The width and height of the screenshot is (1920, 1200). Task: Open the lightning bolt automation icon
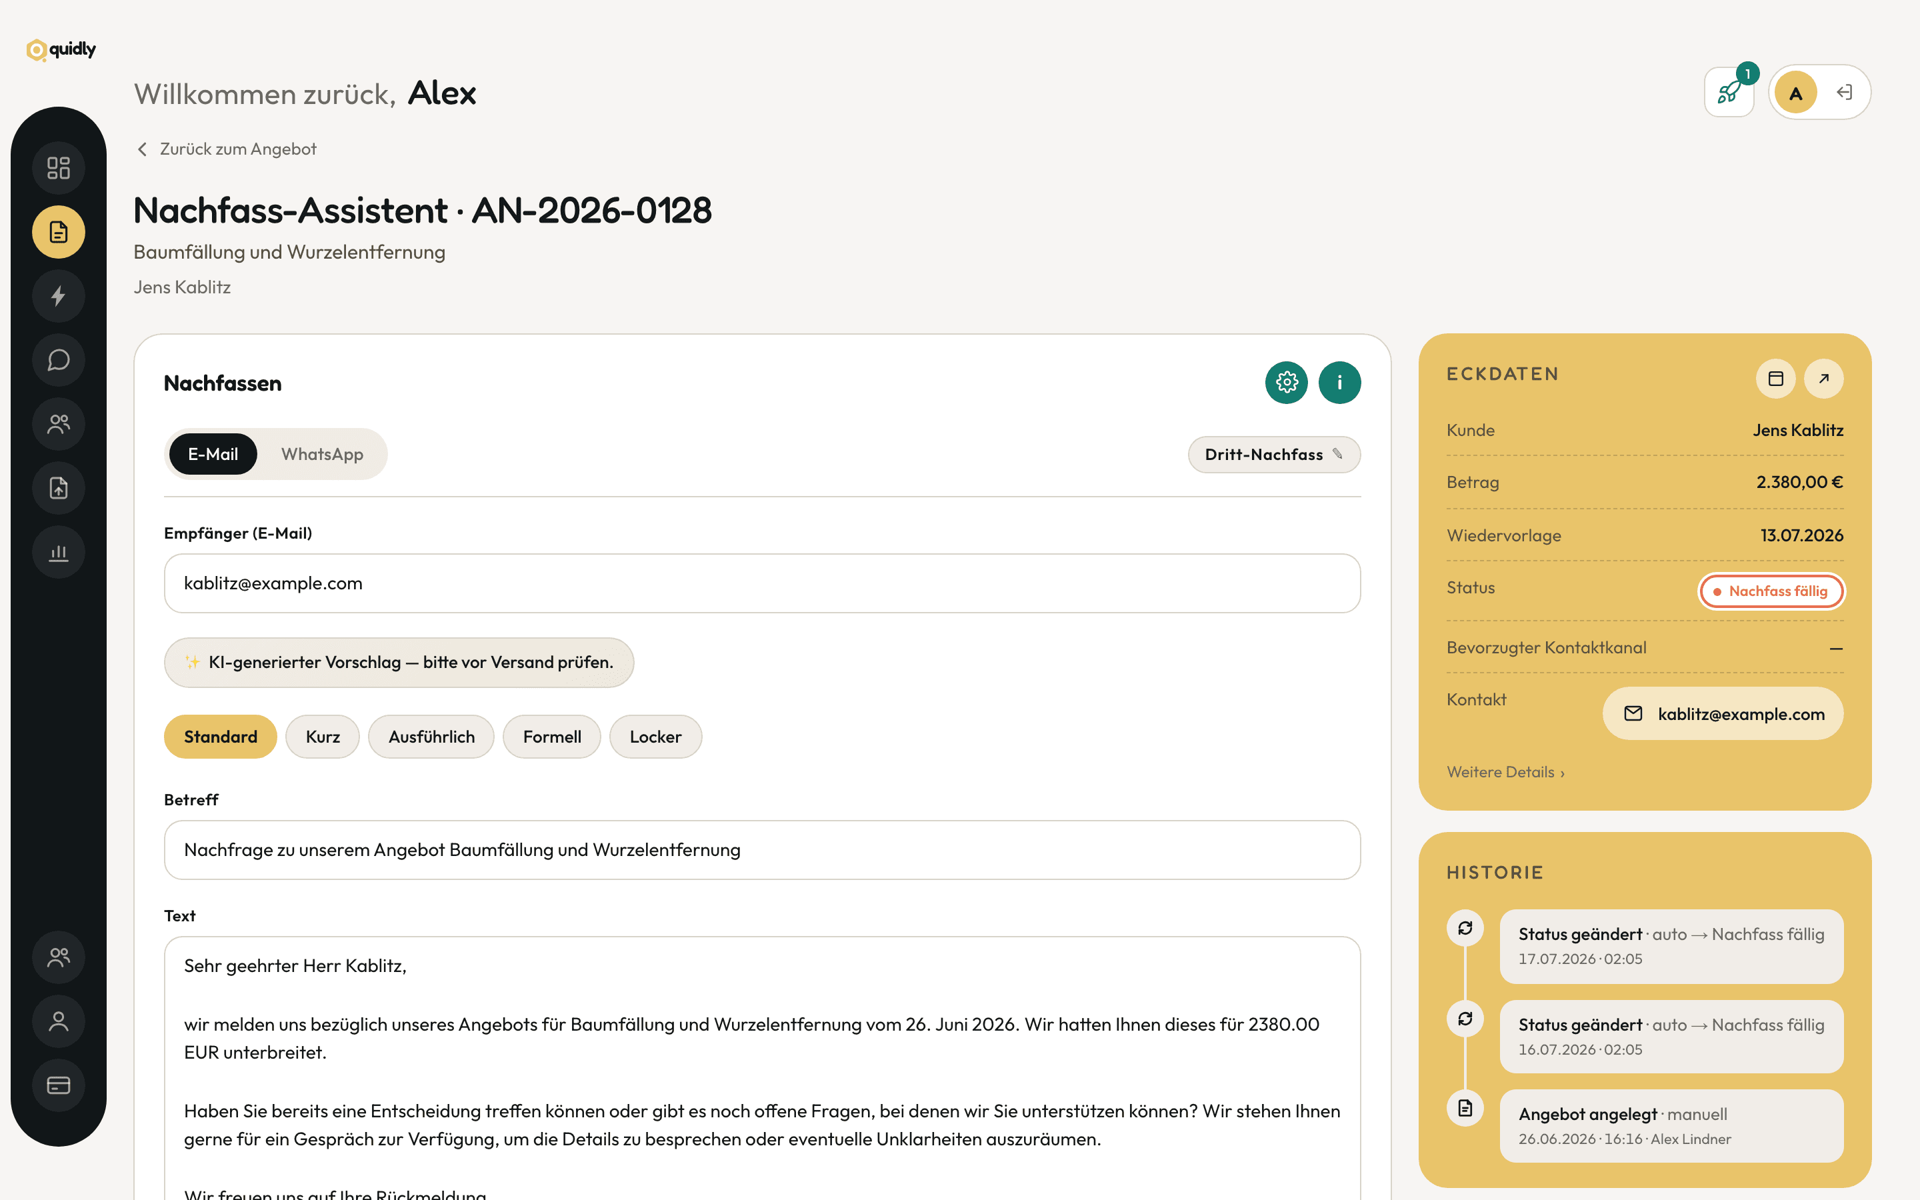click(58, 296)
